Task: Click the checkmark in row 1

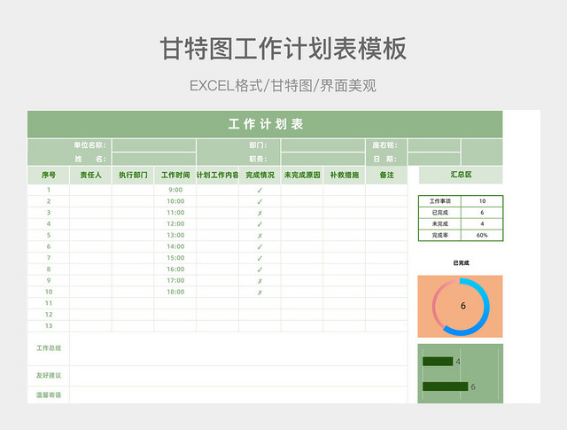Action: click(260, 191)
